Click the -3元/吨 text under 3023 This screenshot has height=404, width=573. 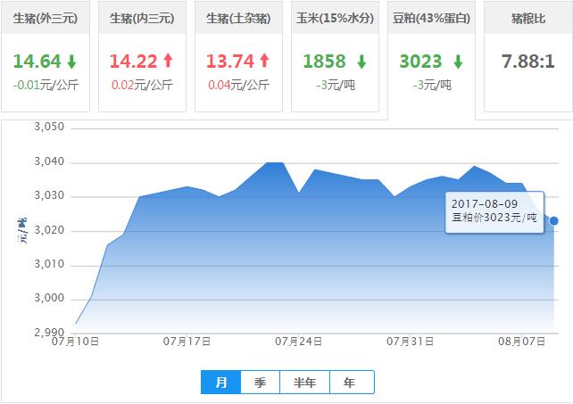tap(432, 85)
